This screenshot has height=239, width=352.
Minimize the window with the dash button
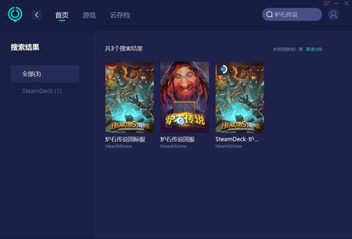tap(336, 3)
